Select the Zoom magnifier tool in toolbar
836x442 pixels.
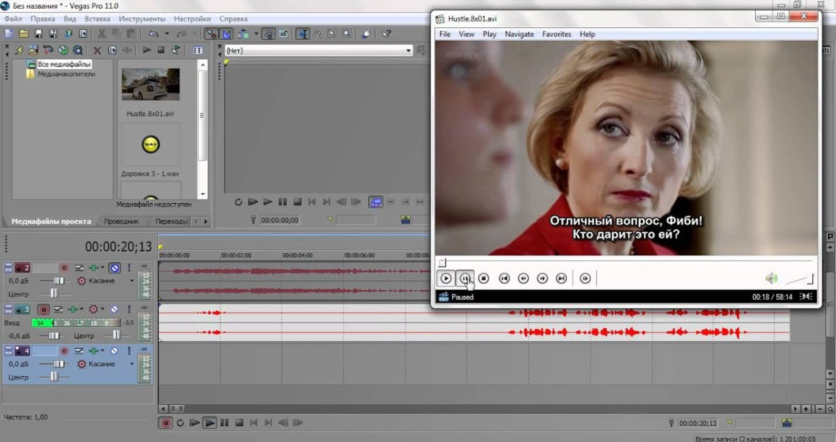click(347, 34)
